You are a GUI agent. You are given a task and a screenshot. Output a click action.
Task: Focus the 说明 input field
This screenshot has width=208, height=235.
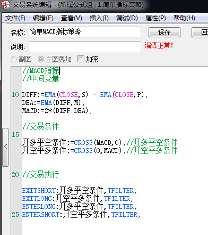pos(85,46)
